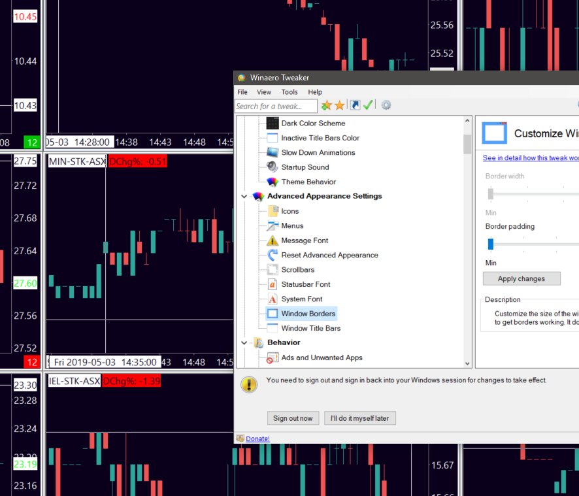579x496 pixels.
Task: Select the Menus appearance item
Action: click(292, 225)
